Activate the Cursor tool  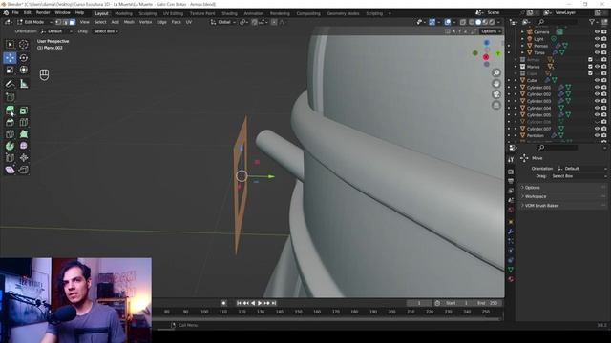point(23,45)
